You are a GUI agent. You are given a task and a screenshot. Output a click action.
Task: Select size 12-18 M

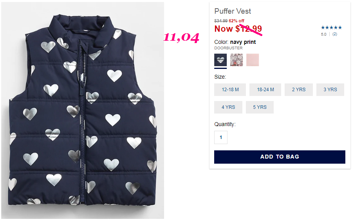(x=230, y=90)
